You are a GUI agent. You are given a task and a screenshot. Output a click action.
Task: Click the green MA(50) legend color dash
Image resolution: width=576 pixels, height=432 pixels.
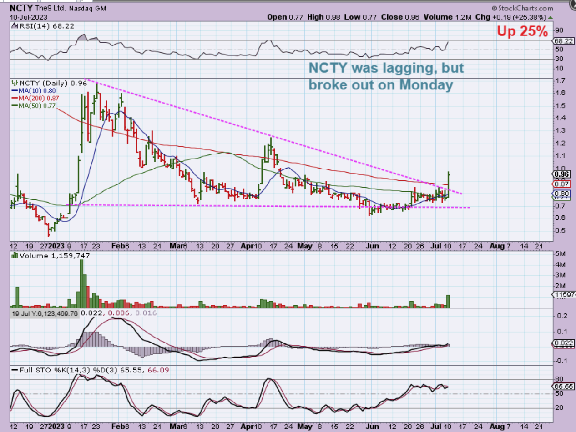click(x=14, y=105)
